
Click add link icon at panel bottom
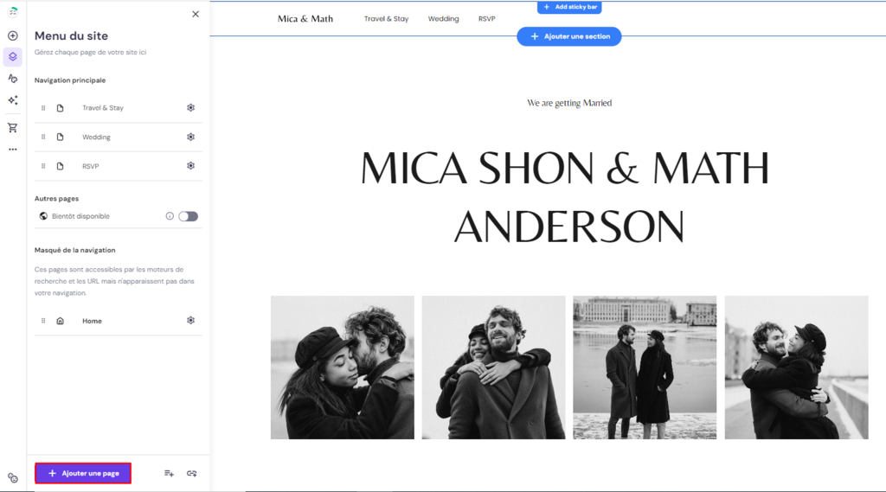(192, 473)
